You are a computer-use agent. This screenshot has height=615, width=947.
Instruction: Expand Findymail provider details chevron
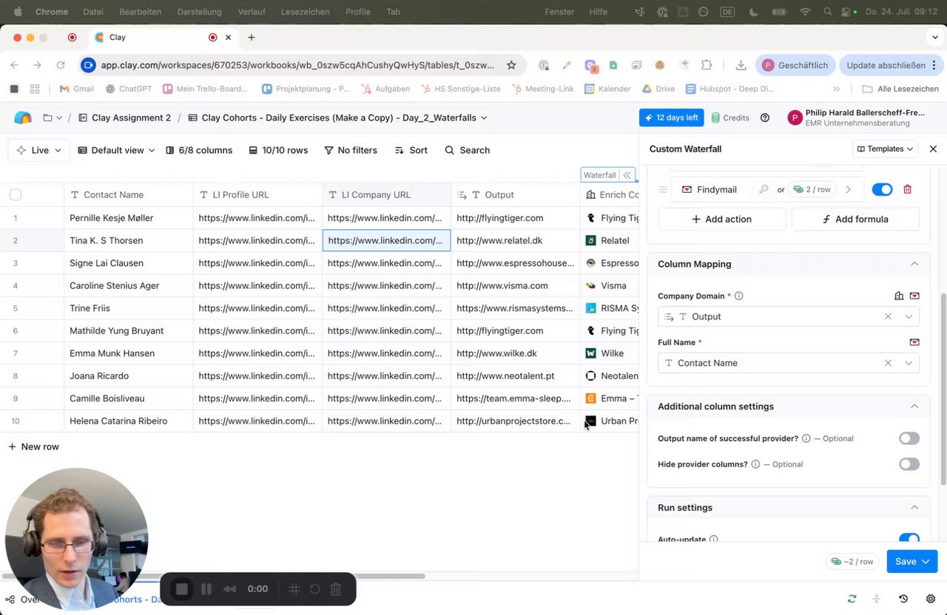click(848, 189)
